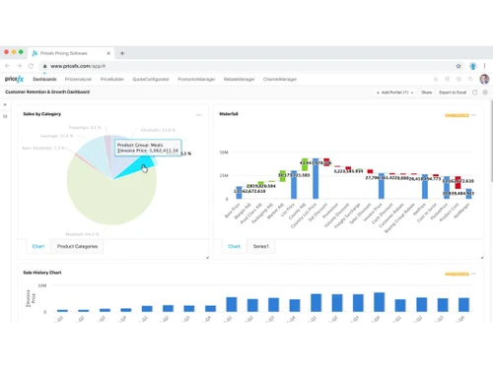Switch to the Product Categories tab
This screenshot has width=493, height=369.
pos(77,246)
